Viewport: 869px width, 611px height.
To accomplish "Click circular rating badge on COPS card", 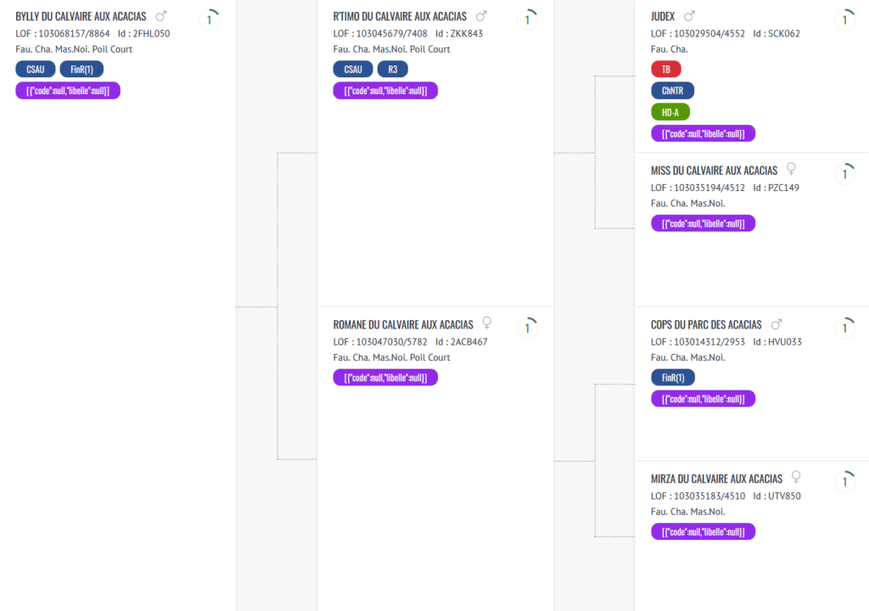I will (845, 328).
